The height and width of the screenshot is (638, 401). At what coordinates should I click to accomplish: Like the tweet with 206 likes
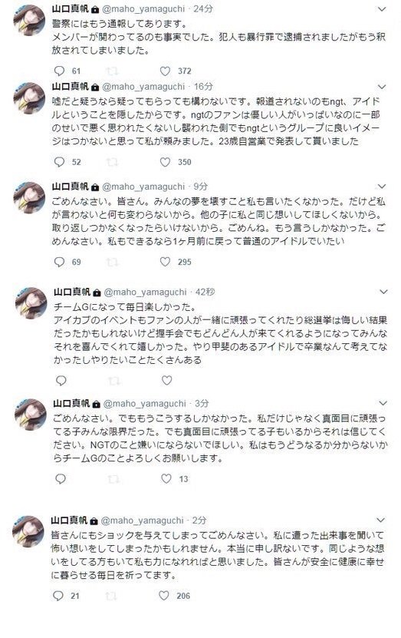click(164, 596)
